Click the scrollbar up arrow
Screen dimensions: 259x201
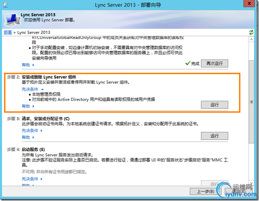pos(252,39)
